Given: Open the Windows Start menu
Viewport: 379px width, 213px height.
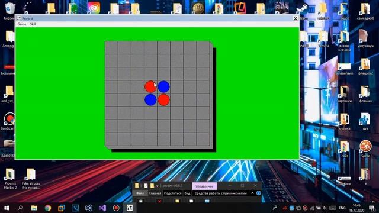Looking at the screenshot, I should [7, 208].
